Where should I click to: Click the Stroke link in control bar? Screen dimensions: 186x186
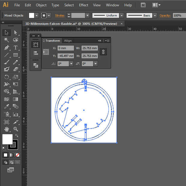60,15
